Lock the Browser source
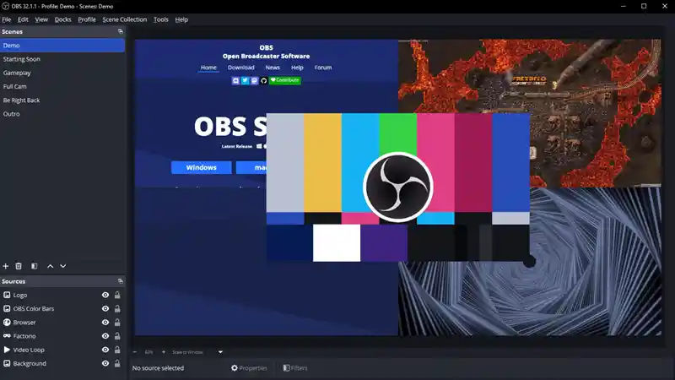The width and height of the screenshot is (675, 380). [117, 323]
